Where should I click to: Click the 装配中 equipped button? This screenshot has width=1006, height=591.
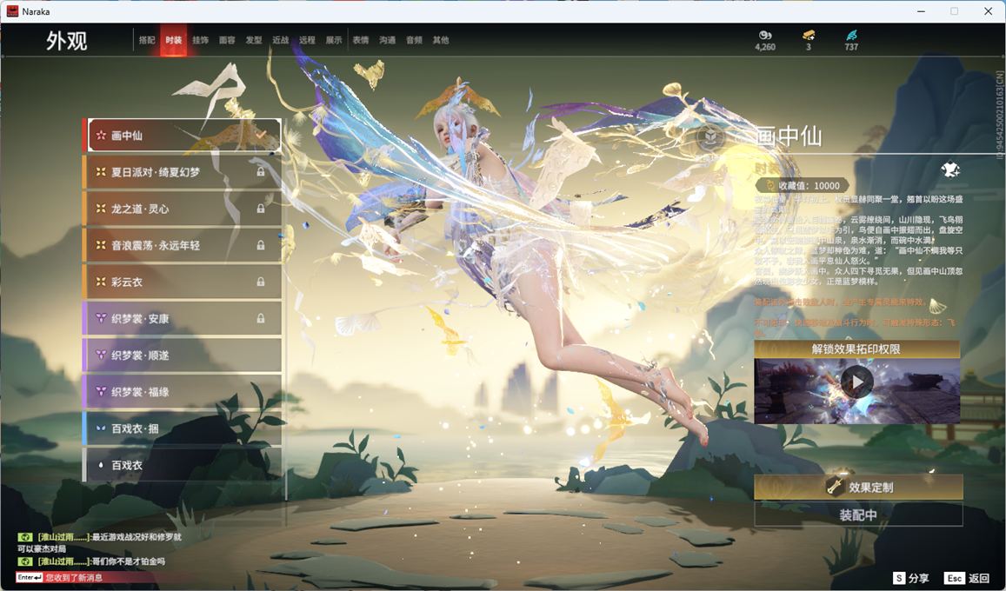point(858,515)
